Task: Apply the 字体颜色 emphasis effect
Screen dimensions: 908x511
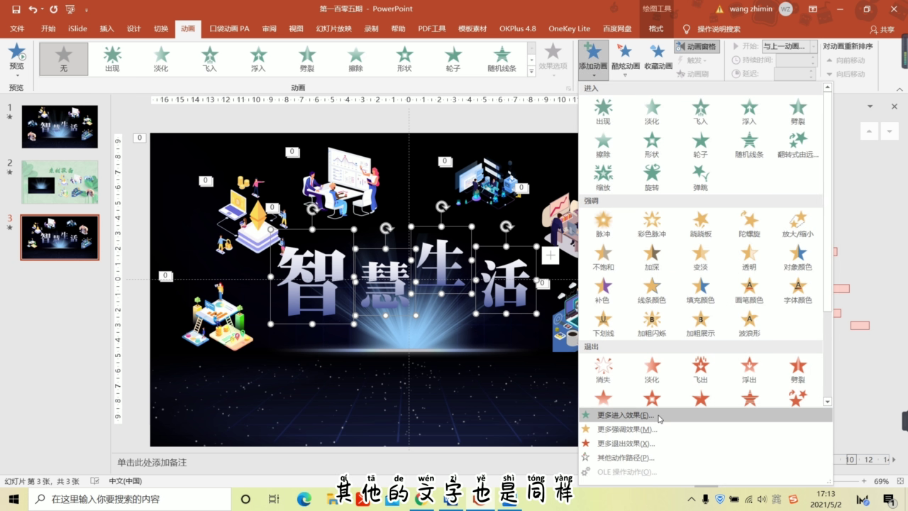Action: point(798,290)
